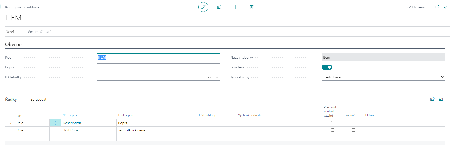Click the share icon in top toolbar
Image resolution: width=451 pixels, height=145 pixels.
219,7
